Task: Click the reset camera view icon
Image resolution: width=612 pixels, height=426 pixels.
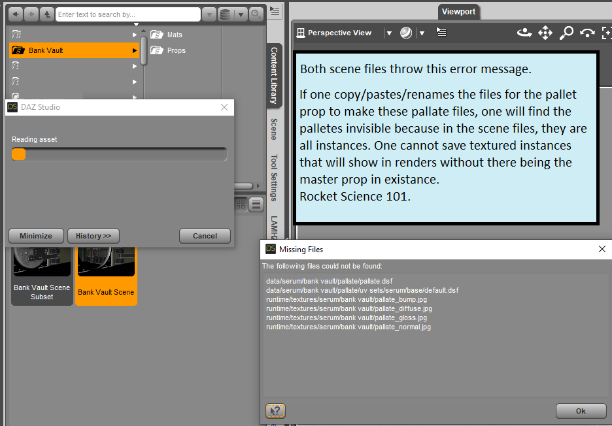Action: (x=587, y=33)
